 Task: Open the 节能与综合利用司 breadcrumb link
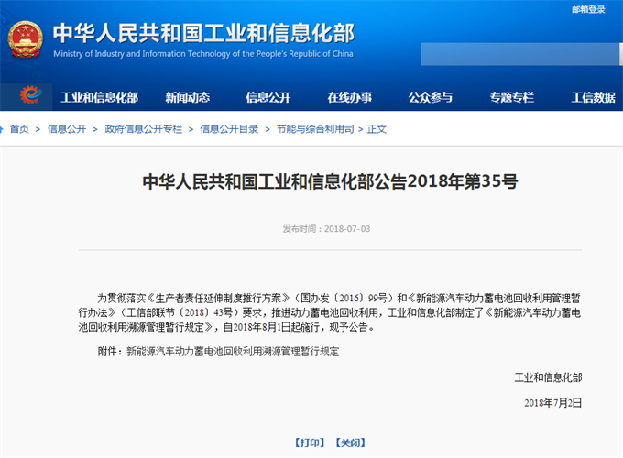coord(314,129)
